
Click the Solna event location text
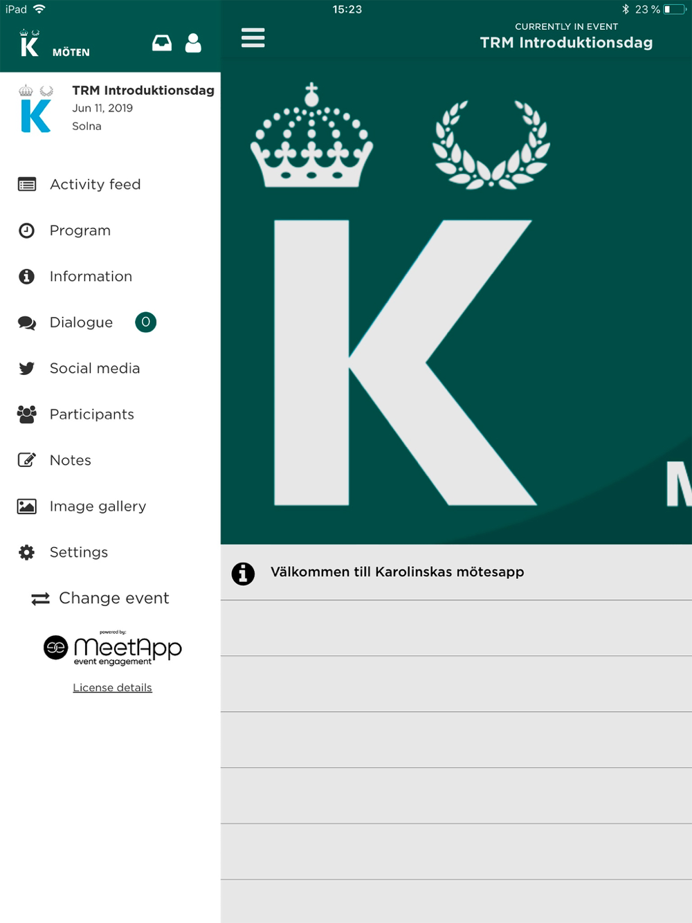86,126
